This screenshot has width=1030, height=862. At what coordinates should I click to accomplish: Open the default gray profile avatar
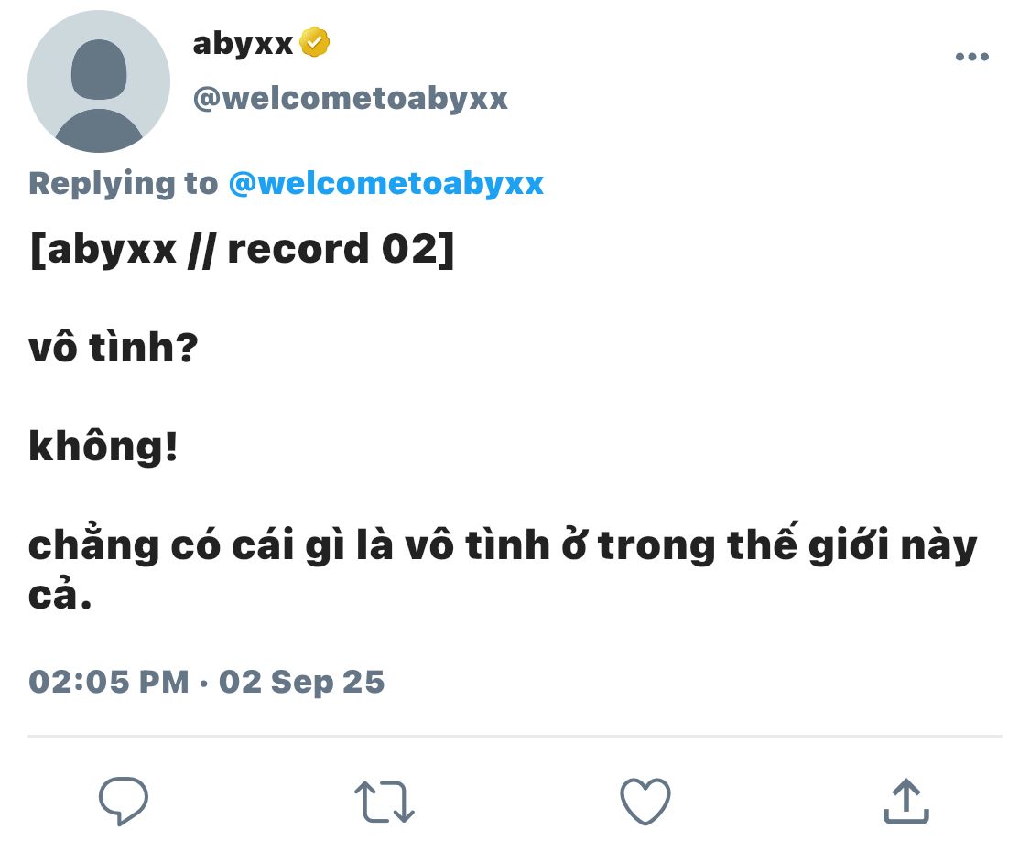(99, 81)
